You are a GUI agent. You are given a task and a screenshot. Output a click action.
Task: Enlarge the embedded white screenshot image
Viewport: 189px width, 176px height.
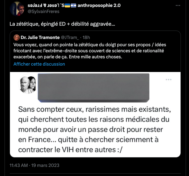(95, 115)
